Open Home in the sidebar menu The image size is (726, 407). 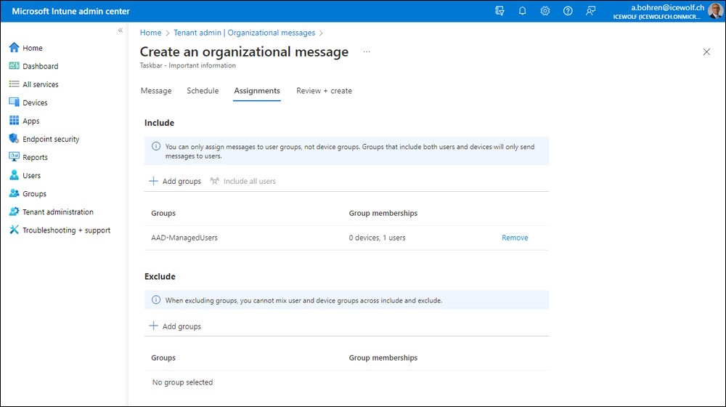33,48
